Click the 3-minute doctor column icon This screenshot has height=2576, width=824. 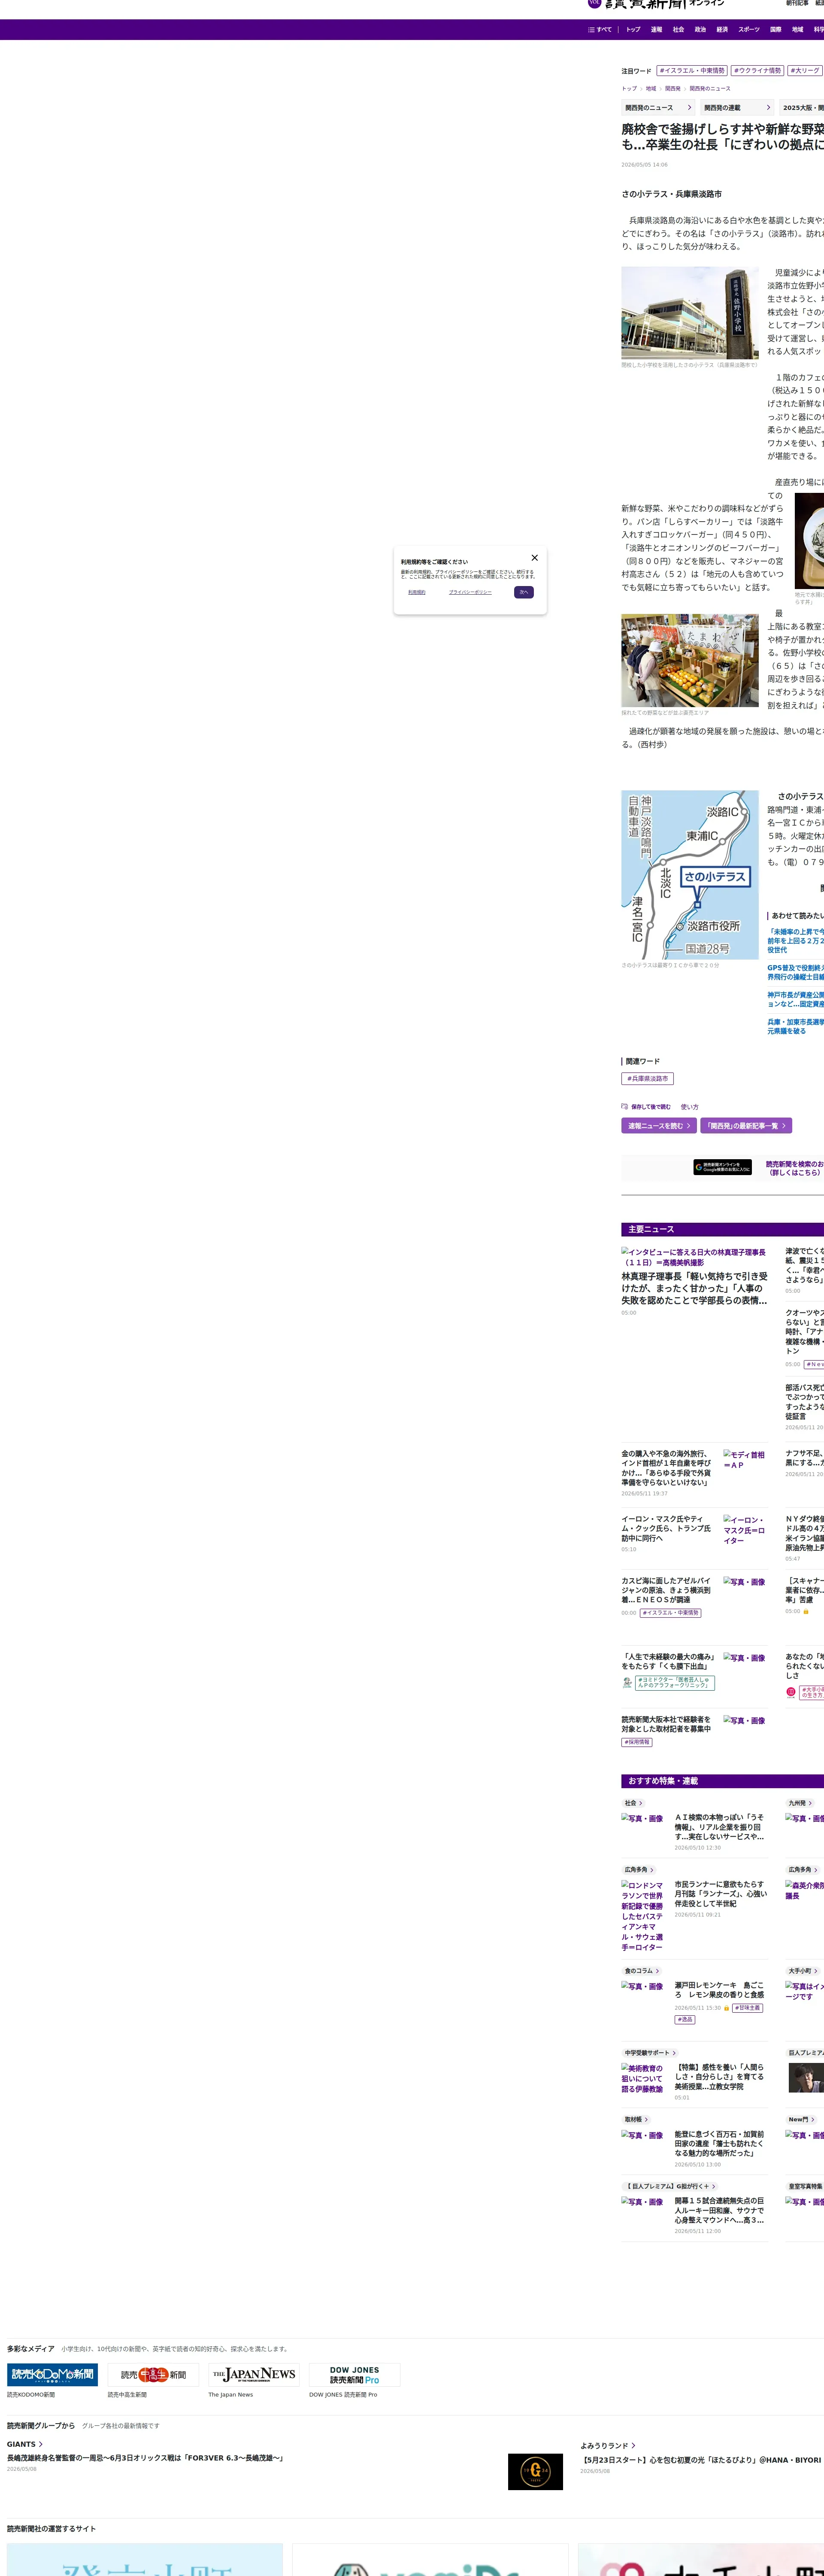pos(627,1683)
